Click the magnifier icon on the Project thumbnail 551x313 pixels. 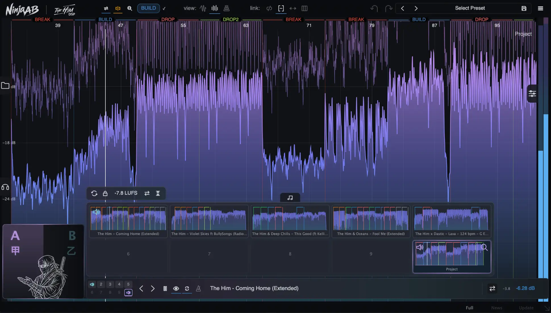point(484,248)
